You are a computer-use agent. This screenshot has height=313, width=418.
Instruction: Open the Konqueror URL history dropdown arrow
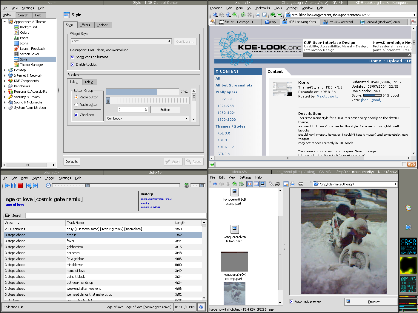coord(414,15)
